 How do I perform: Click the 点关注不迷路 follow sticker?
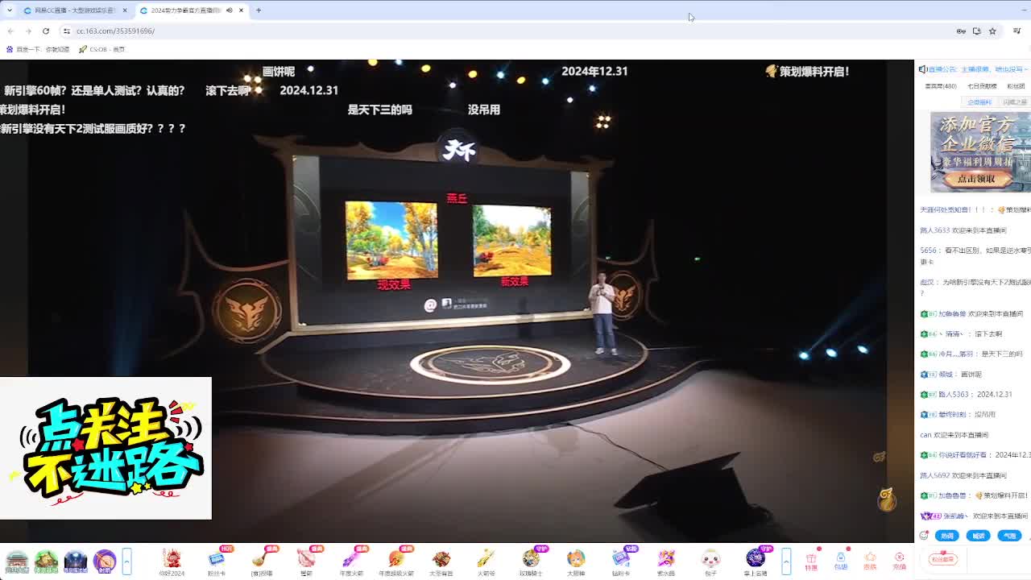coord(106,448)
